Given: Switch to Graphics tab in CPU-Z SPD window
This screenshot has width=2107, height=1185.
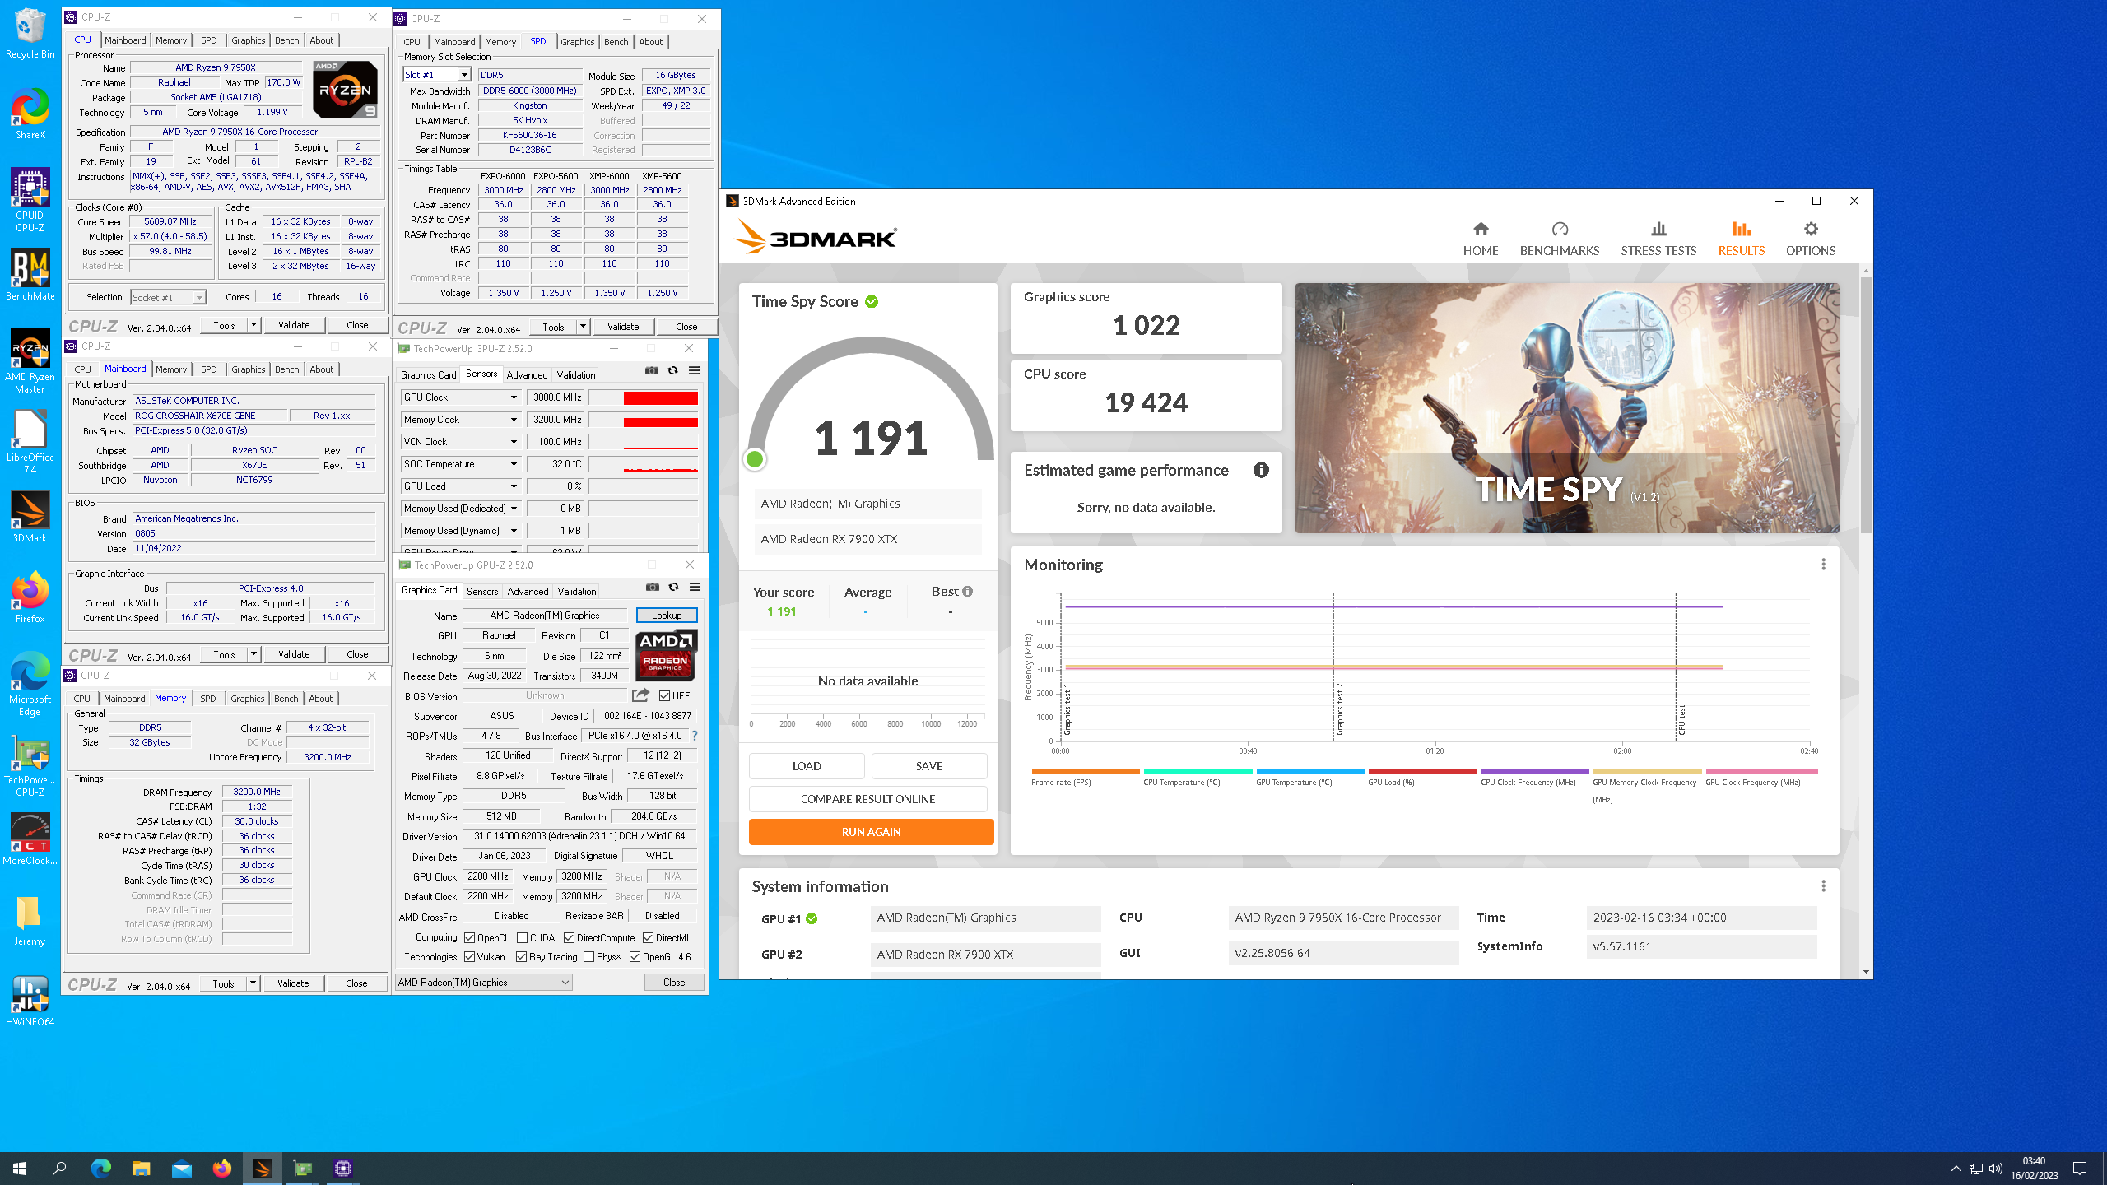Looking at the screenshot, I should tap(577, 42).
